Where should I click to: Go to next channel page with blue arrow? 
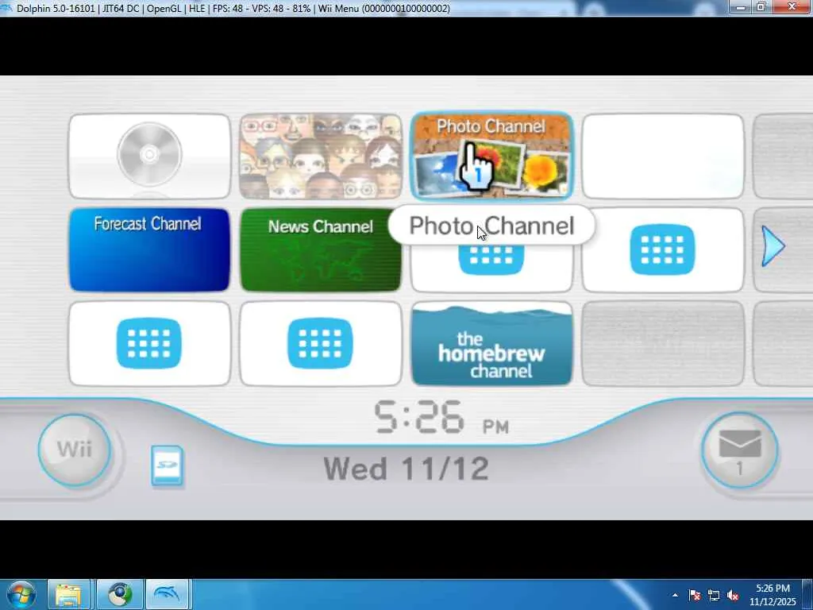coord(773,246)
